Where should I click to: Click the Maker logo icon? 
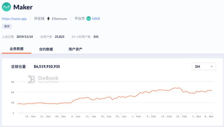point(6,7)
